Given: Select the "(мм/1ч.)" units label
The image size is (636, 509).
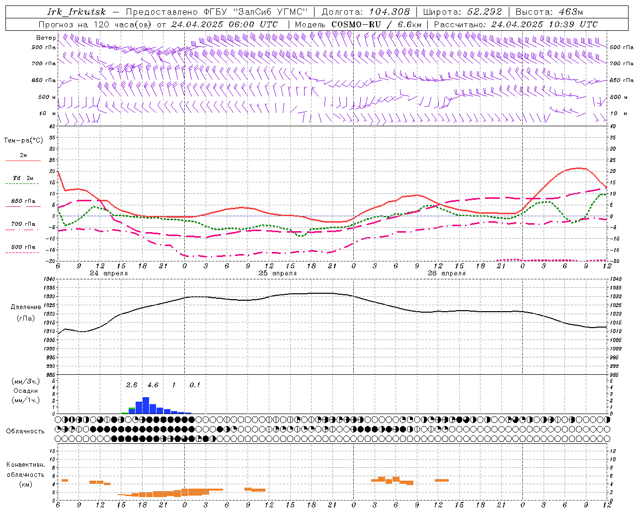Looking at the screenshot, I should pyautogui.click(x=25, y=400).
